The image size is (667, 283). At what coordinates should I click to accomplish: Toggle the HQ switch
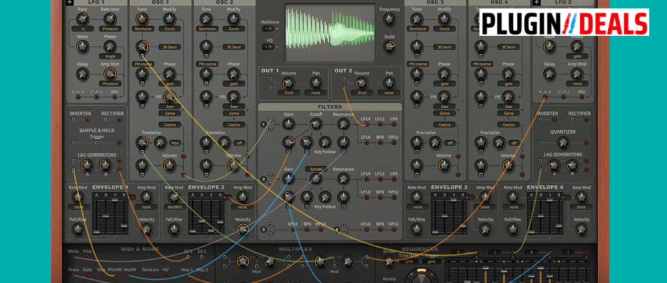269,47
